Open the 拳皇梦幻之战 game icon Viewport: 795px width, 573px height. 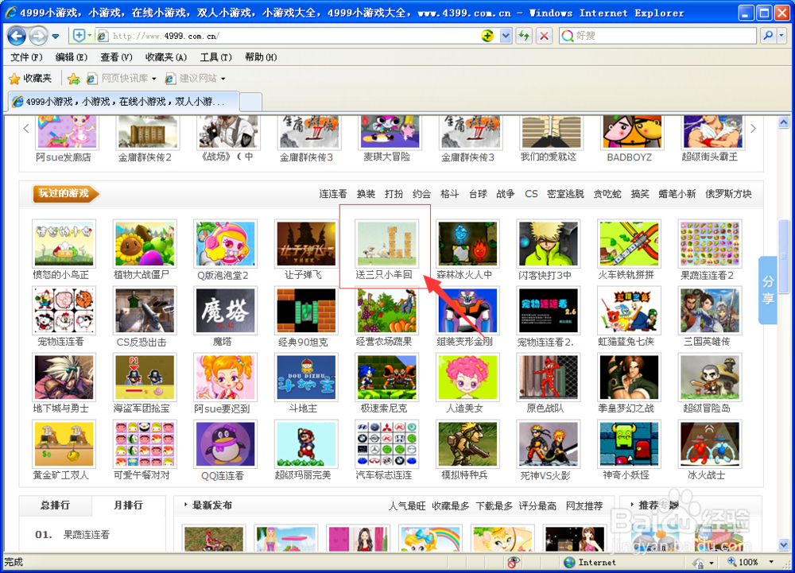(629, 377)
